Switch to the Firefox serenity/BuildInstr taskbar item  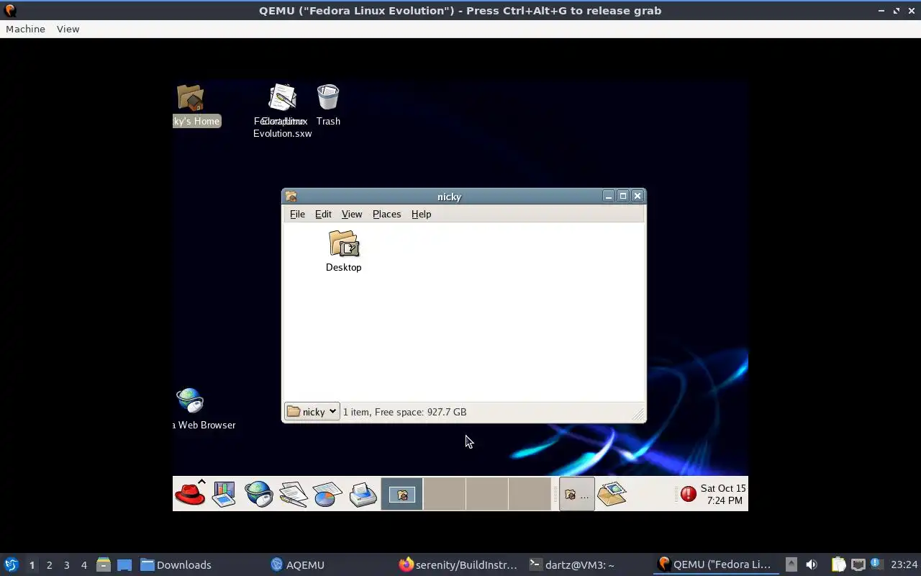[x=458, y=564]
